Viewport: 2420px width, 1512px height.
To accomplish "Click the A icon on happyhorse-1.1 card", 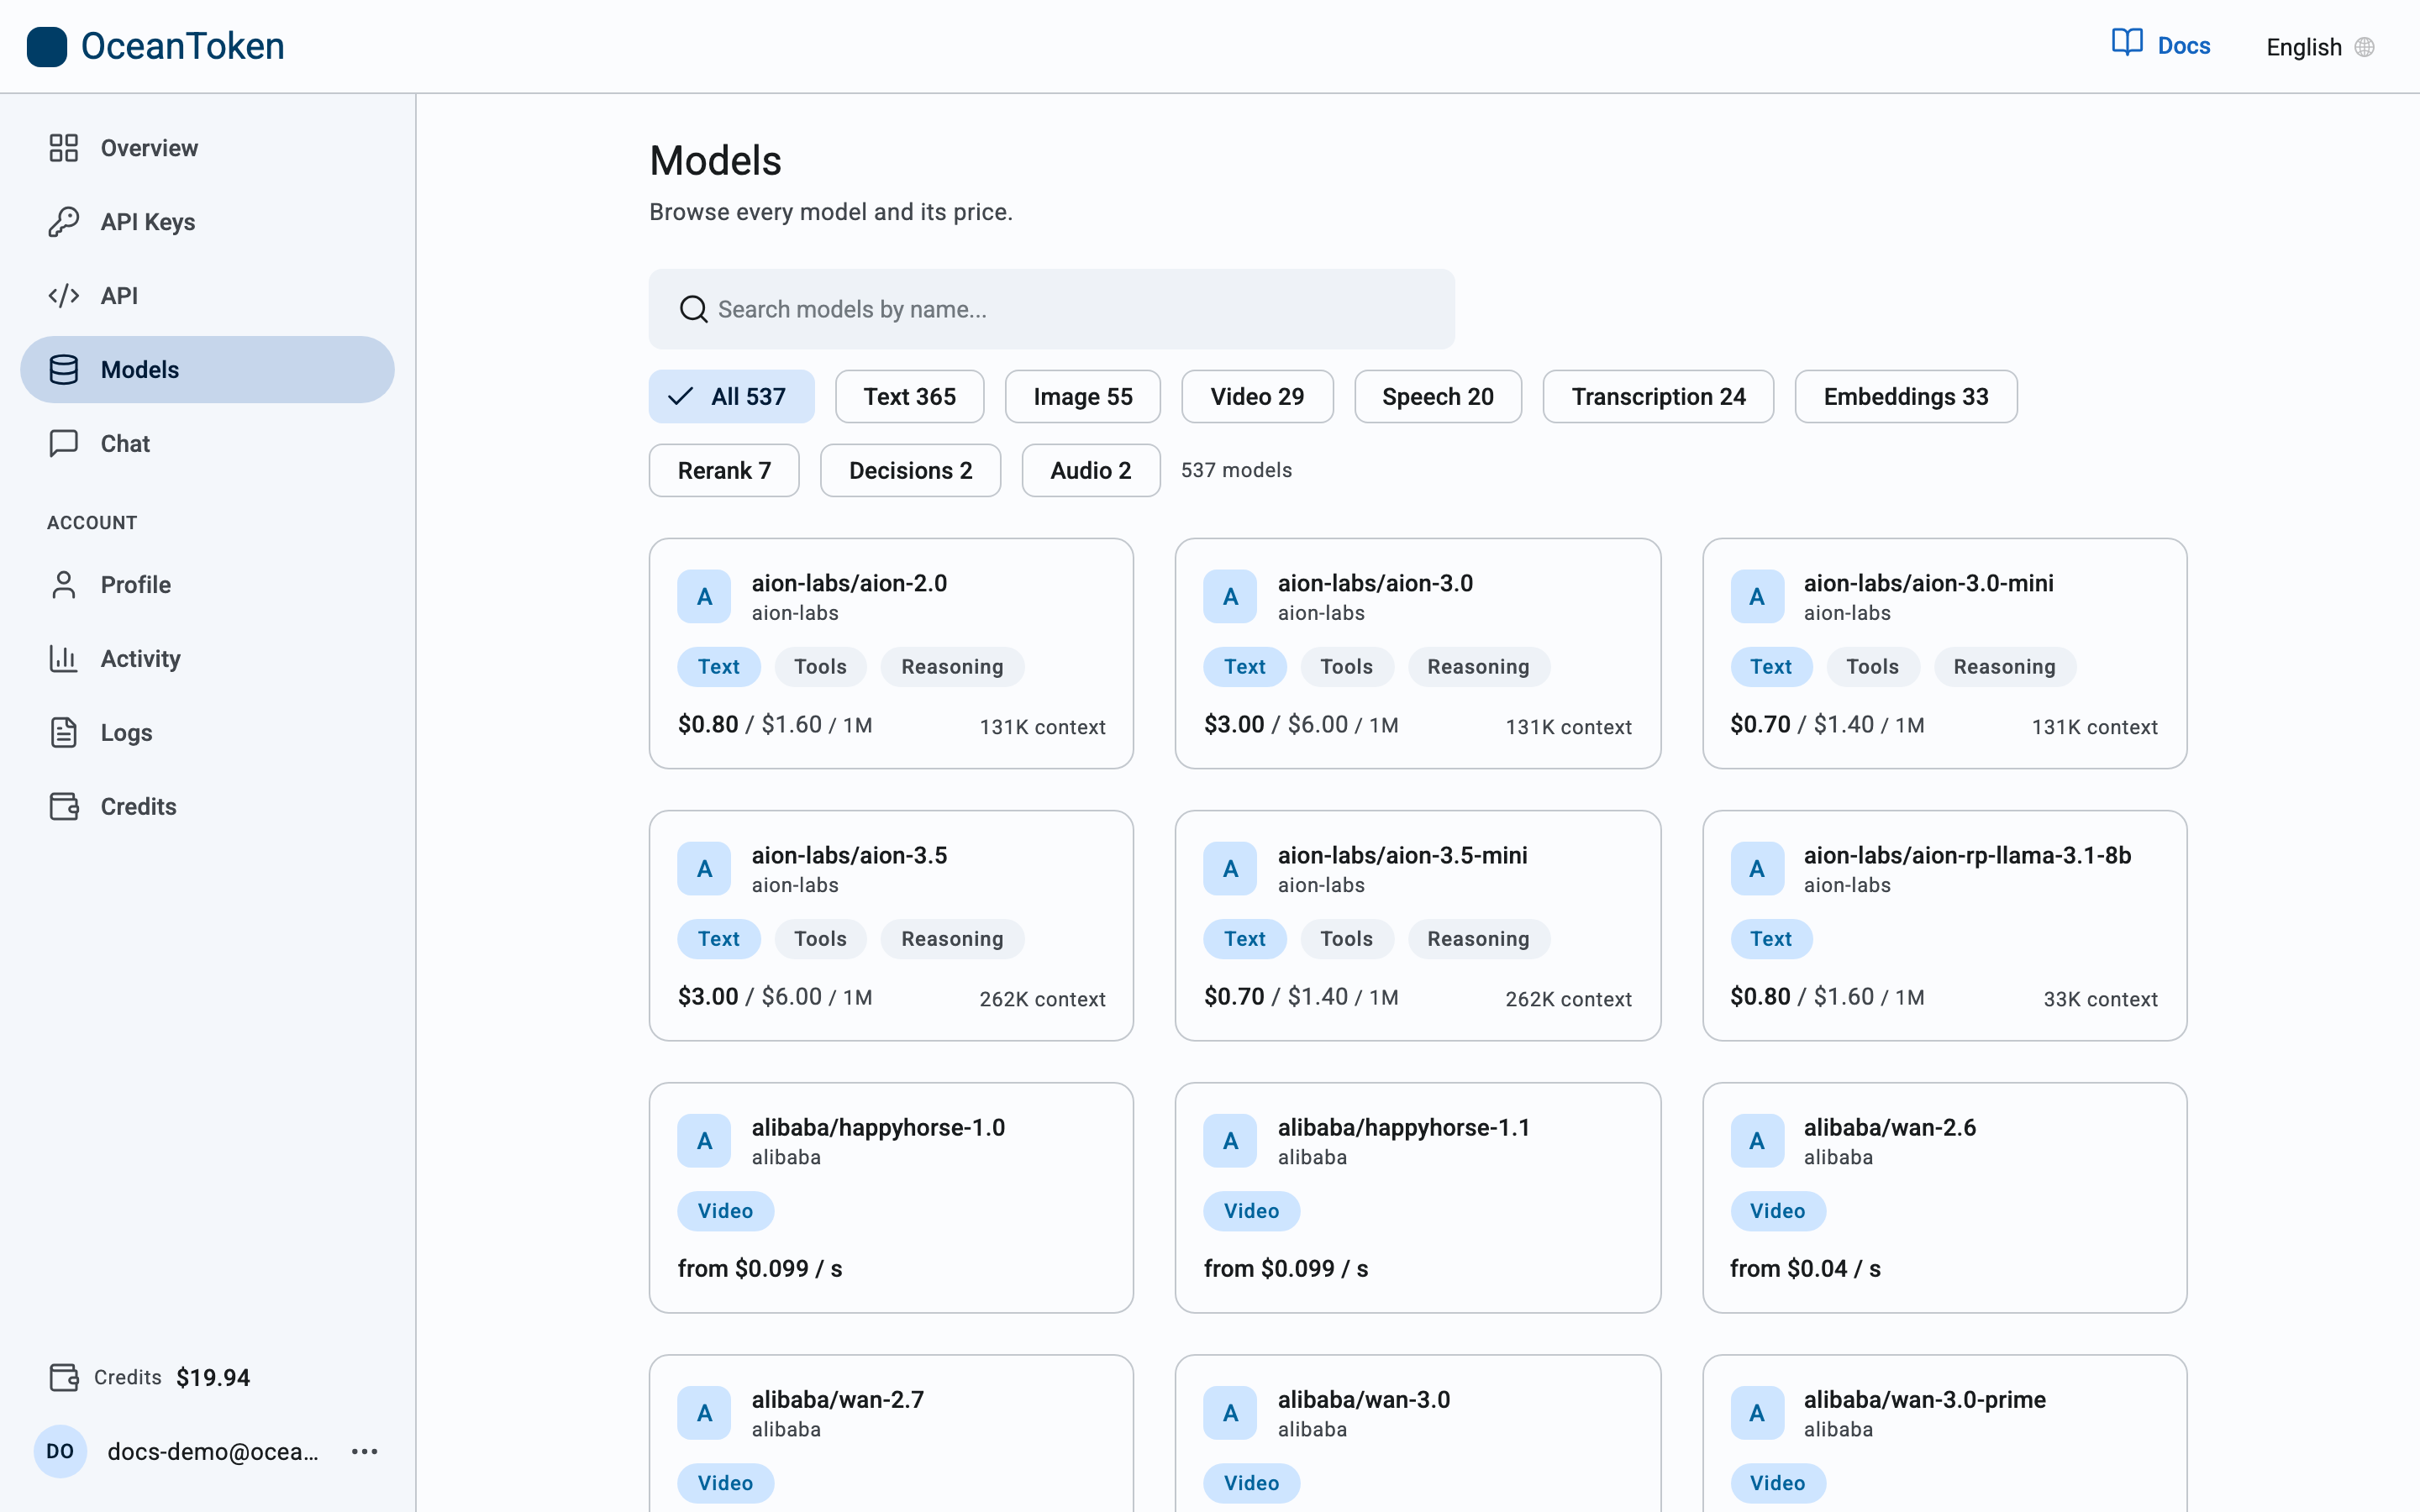I will pyautogui.click(x=1230, y=1141).
